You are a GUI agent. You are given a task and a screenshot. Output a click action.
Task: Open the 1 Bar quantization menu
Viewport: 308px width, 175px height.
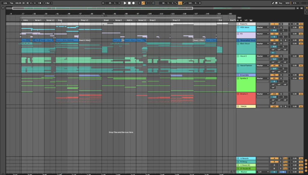pos(49,3)
